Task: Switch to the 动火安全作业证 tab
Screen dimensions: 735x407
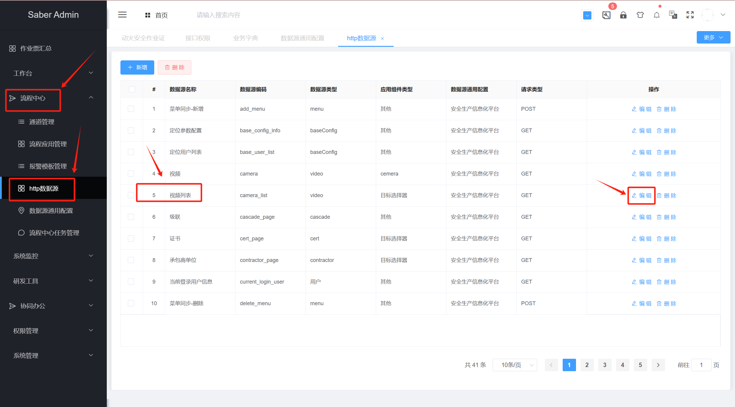Action: [x=143, y=38]
